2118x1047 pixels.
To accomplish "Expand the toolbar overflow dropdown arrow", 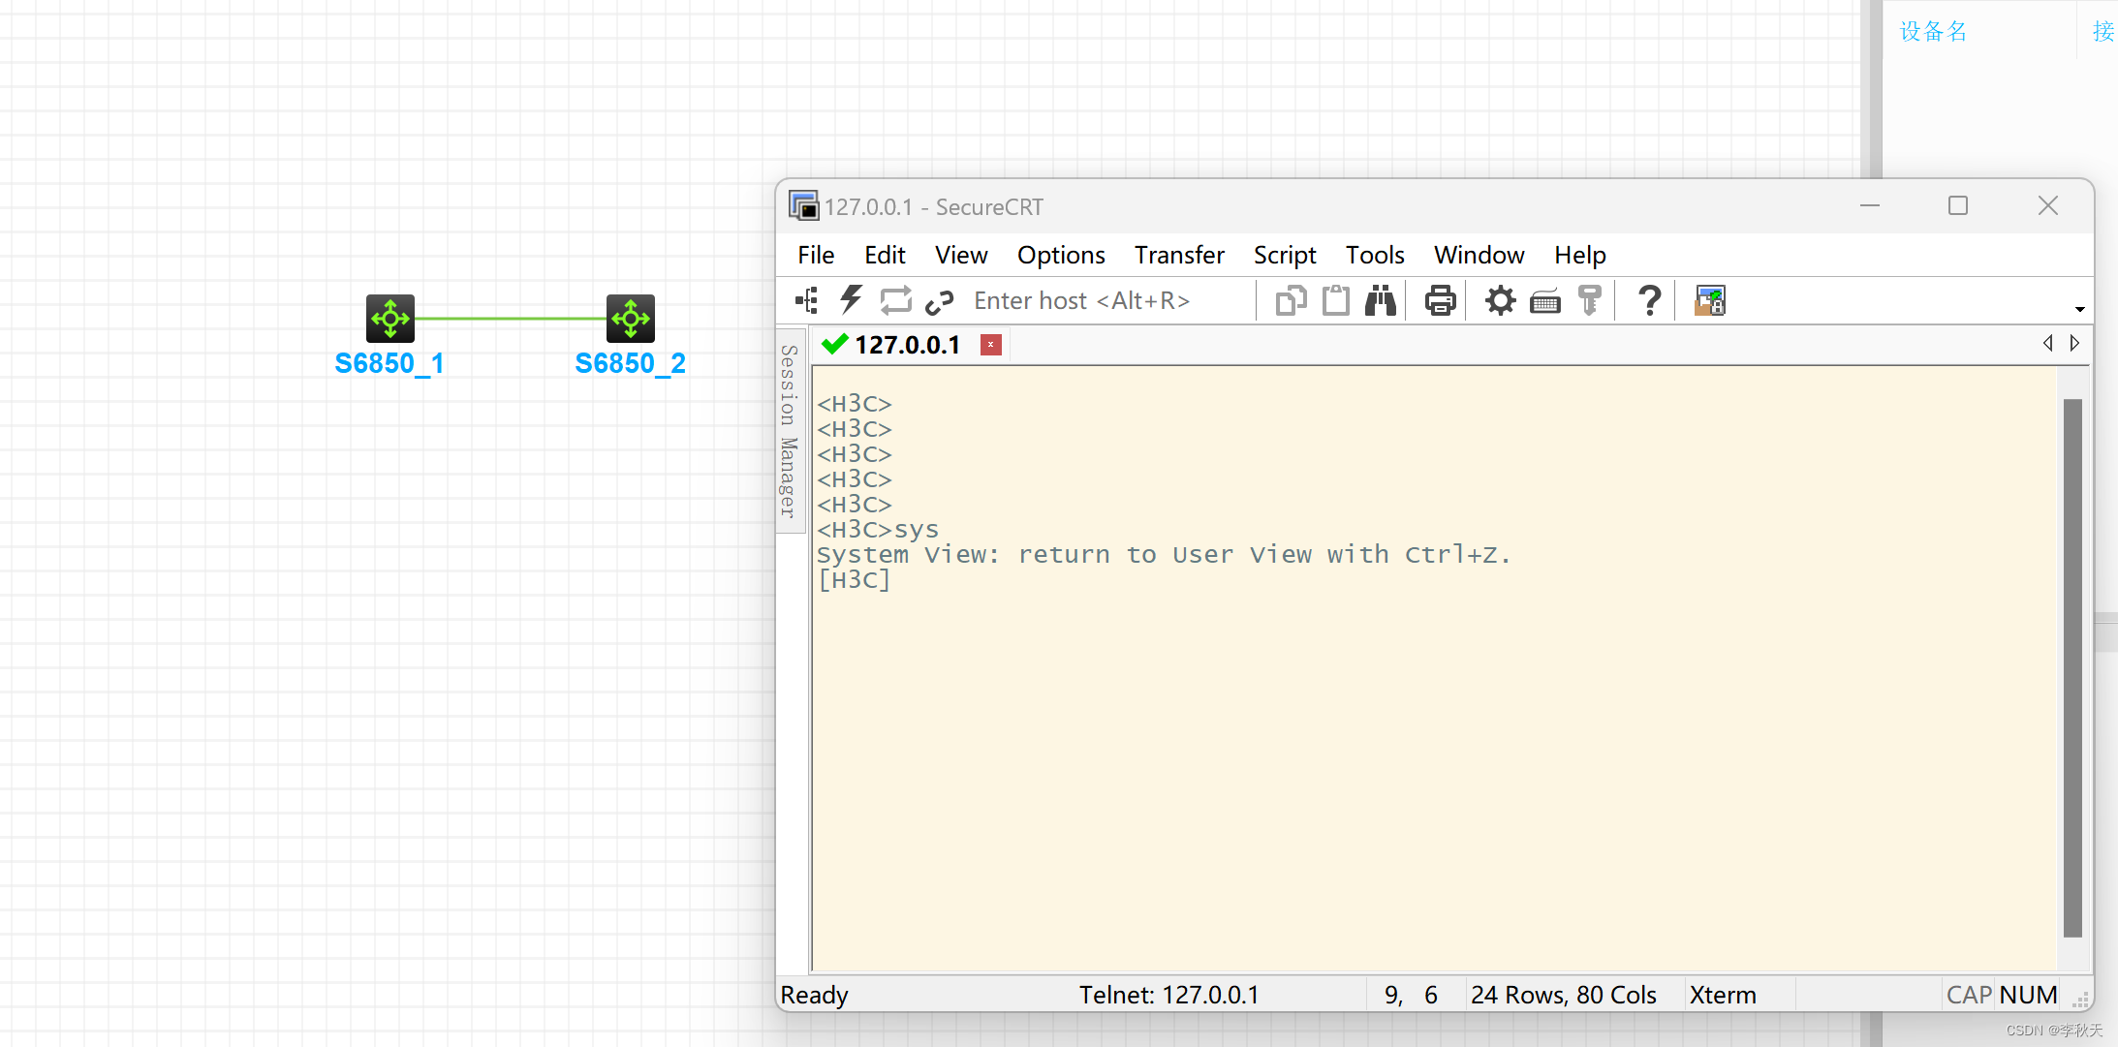I will (x=2079, y=309).
